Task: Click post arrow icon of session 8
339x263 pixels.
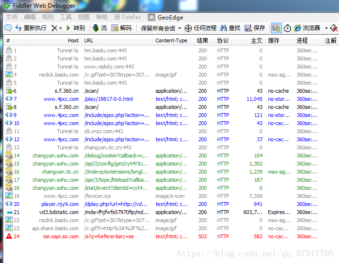Action: pos(9,107)
